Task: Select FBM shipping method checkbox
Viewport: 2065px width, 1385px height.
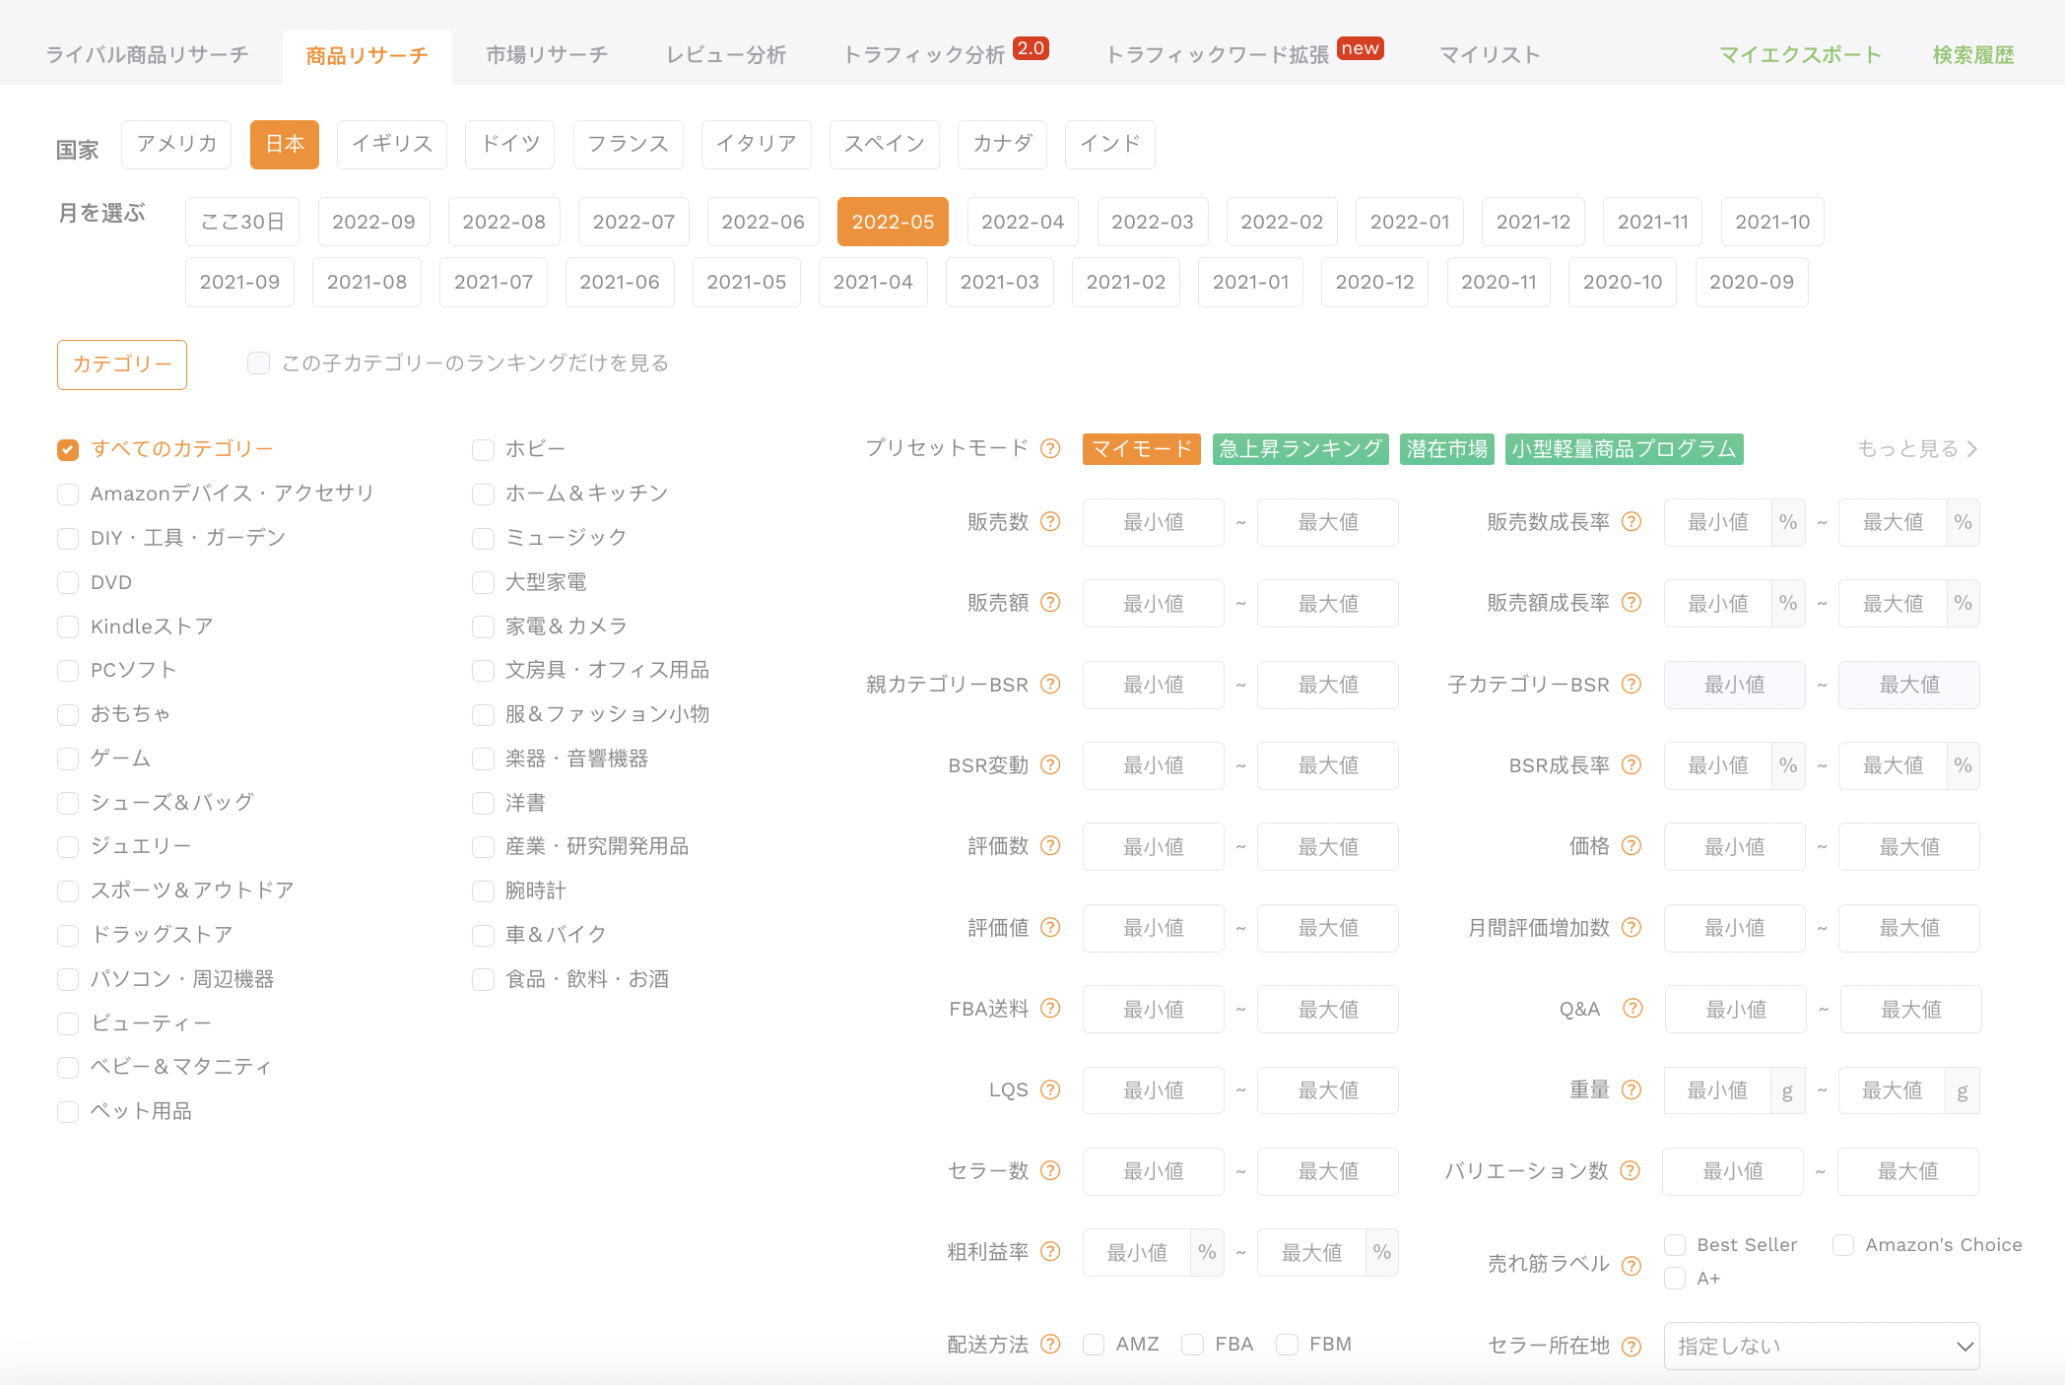Action: click(1287, 1345)
